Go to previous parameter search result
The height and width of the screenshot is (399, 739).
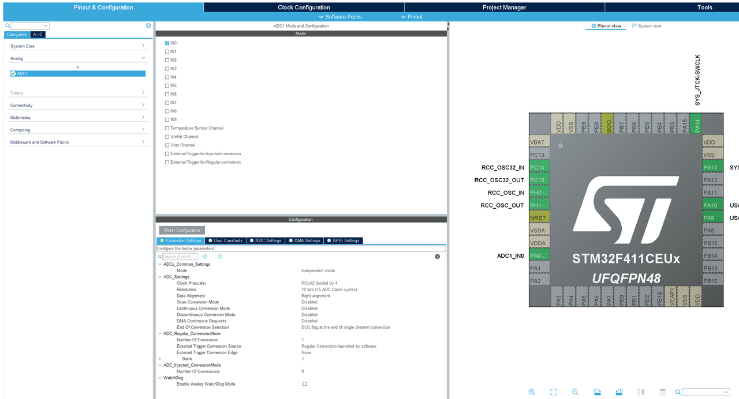[205, 256]
